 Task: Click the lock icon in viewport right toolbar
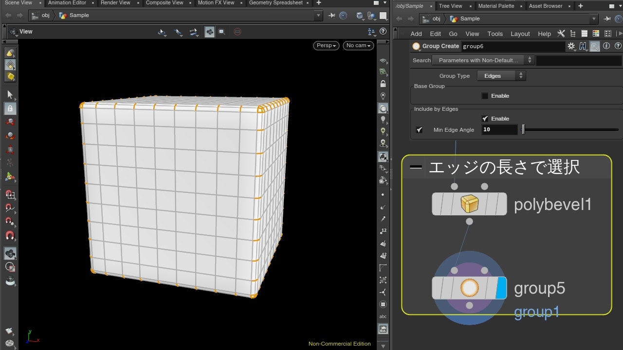tap(383, 84)
